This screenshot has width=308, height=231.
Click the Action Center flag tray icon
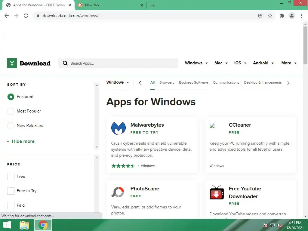pos(265,225)
